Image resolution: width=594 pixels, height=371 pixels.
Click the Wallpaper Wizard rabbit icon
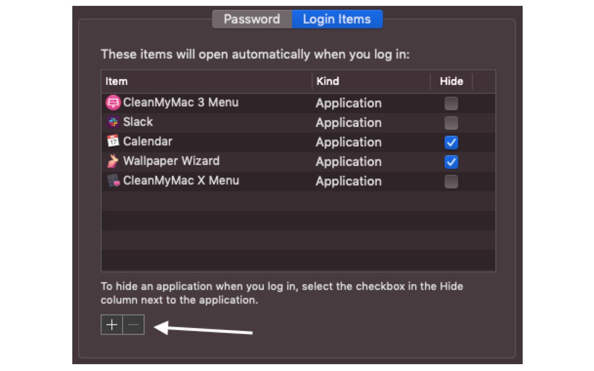click(113, 161)
